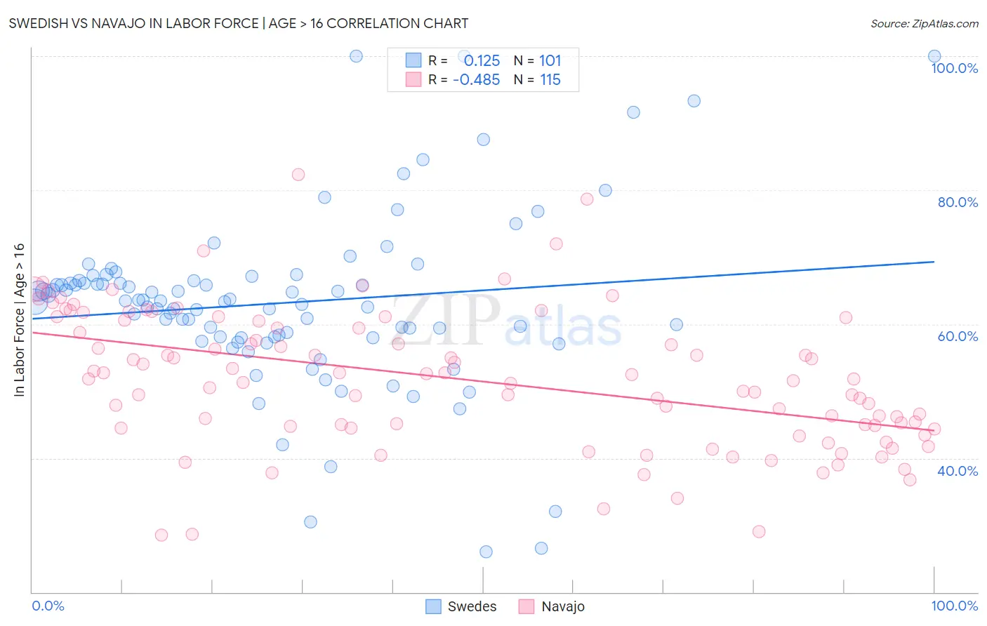The height and width of the screenshot is (626, 987).
Task: Click the 100.0% x-axis label
Action: pyautogui.click(x=955, y=606)
